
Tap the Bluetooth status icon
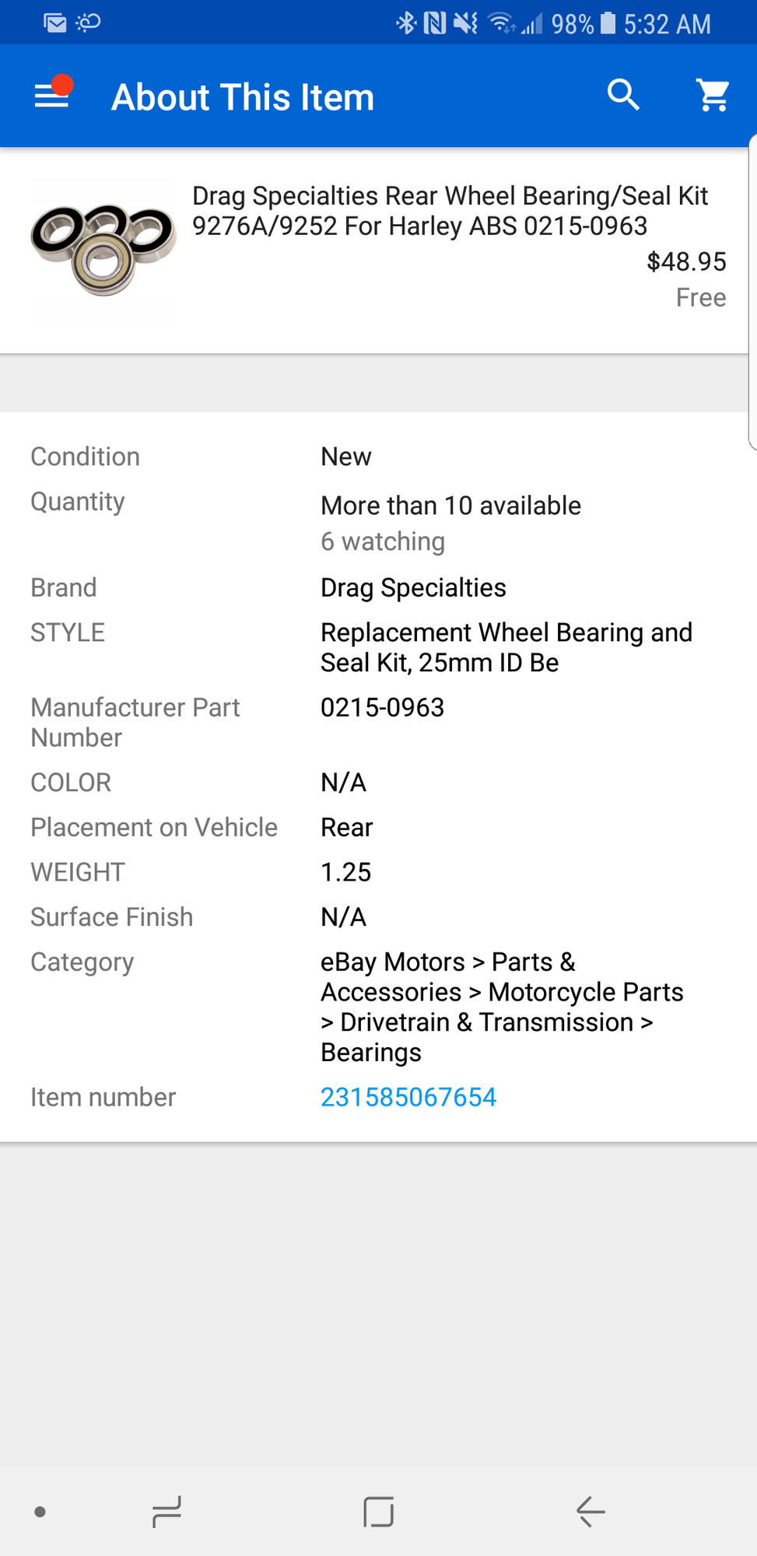[406, 23]
